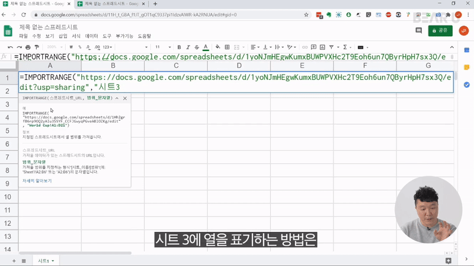Format cell as currency (₩)
The height and width of the screenshot is (266, 474).
[71, 47]
